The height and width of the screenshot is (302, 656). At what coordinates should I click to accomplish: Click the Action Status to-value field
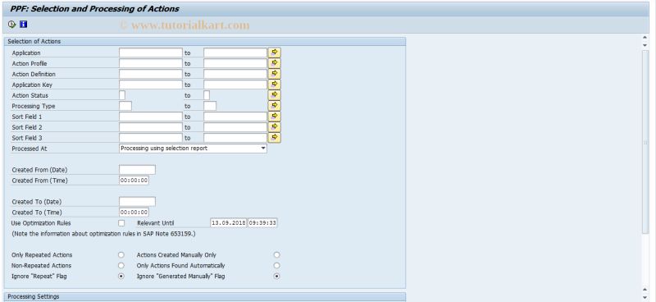[207, 95]
